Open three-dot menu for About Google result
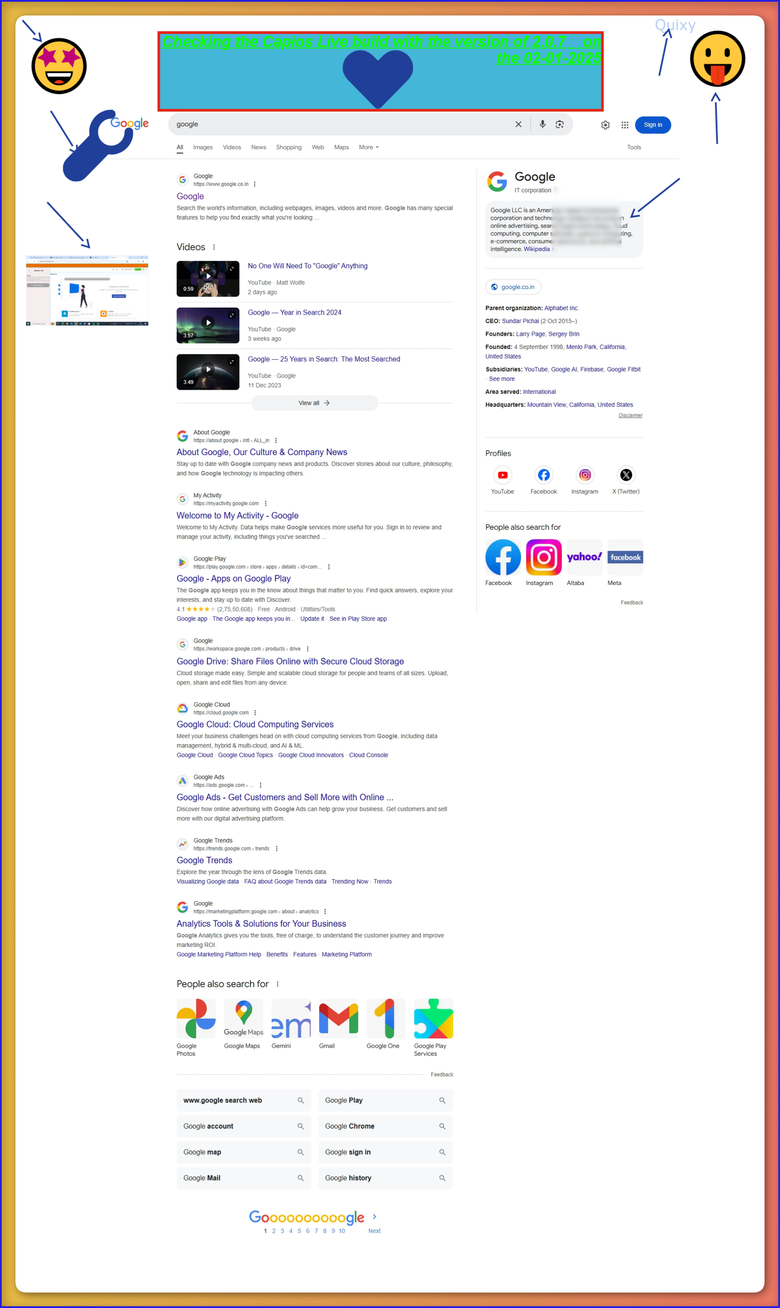 (276, 441)
